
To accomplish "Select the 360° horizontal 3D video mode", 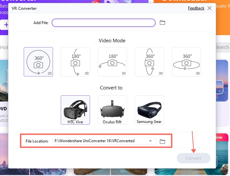I will [186, 62].
